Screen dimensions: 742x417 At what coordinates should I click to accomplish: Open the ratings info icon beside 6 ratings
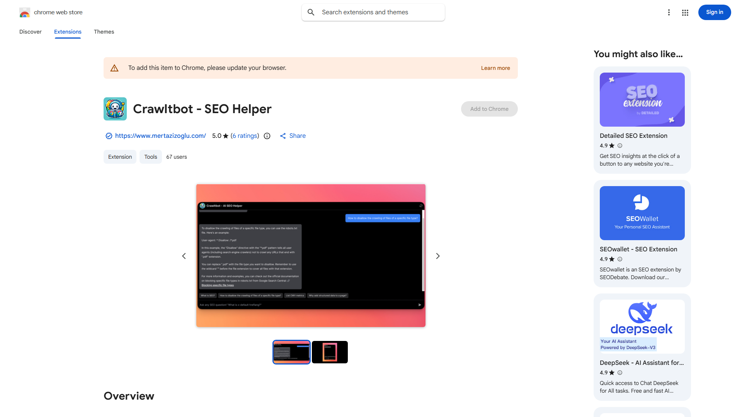coord(267,136)
